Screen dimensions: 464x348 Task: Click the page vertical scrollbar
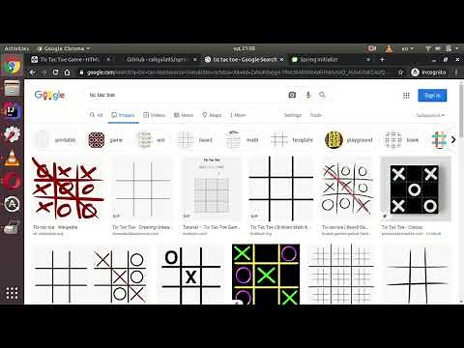pyautogui.click(x=461, y=111)
